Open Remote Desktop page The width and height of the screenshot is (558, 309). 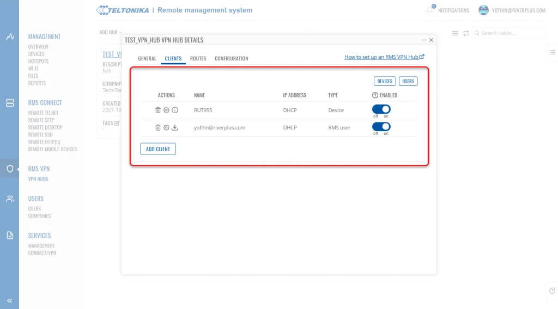coord(45,127)
